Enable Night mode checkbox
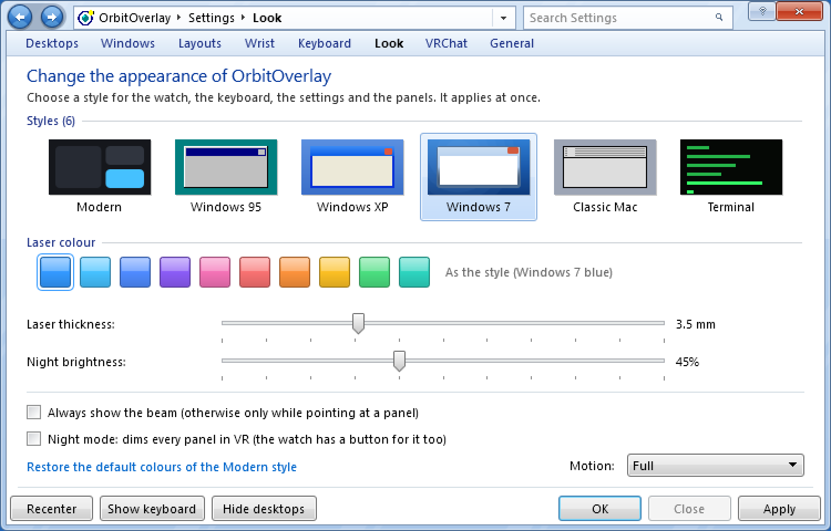Viewport: 831px width, 531px height. pos(34,439)
